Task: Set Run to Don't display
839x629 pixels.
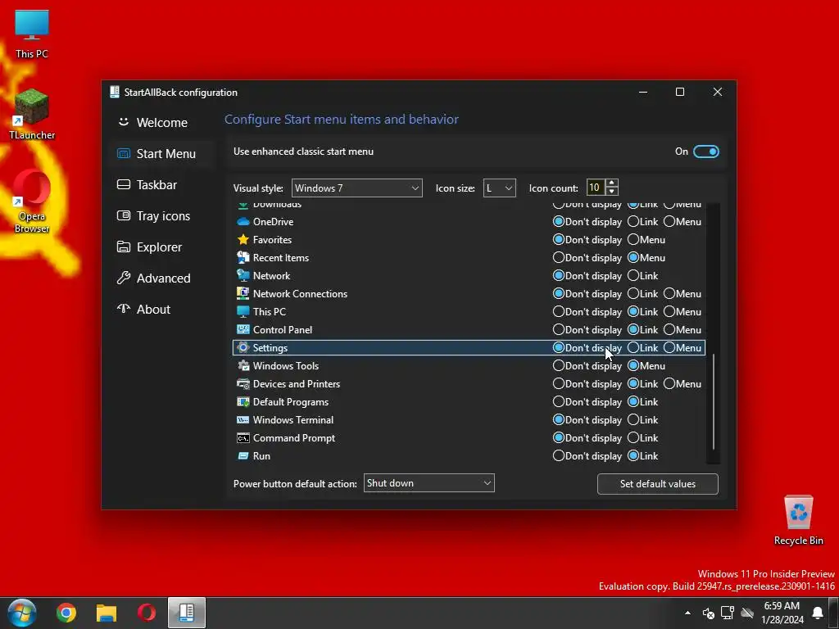Action: (559, 456)
